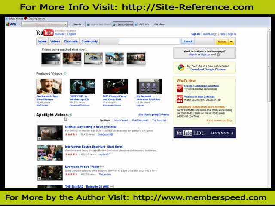The image size is (275, 206).
Task: Click the Collaborative Annotations icon
Action: click(x=180, y=88)
